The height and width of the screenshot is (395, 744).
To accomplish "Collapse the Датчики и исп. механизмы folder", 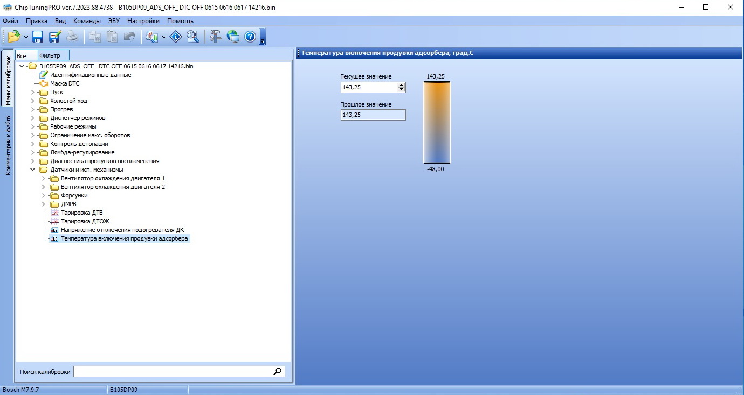I will 33,170.
